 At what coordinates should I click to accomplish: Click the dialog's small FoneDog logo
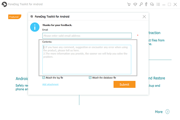[x=32, y=16]
